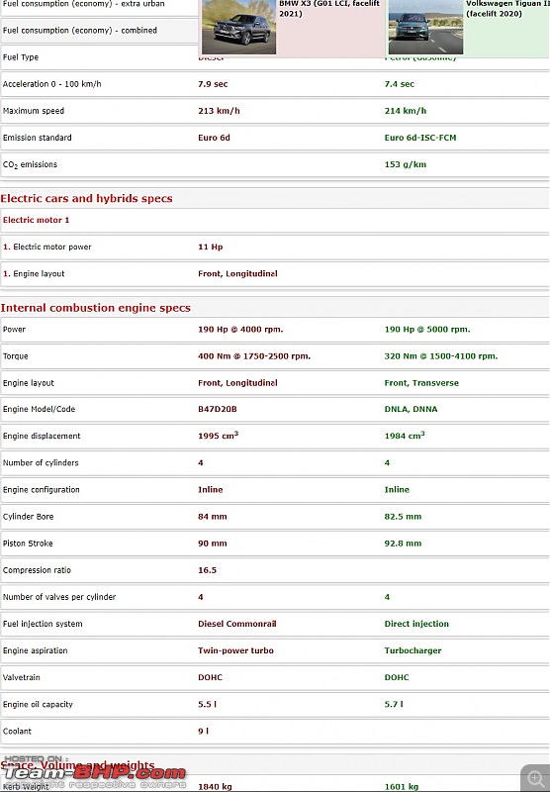Click '400 Nm @ 1750-2500 rpm.' torque value
Viewport: 550px width, 792px height.
[254, 356]
